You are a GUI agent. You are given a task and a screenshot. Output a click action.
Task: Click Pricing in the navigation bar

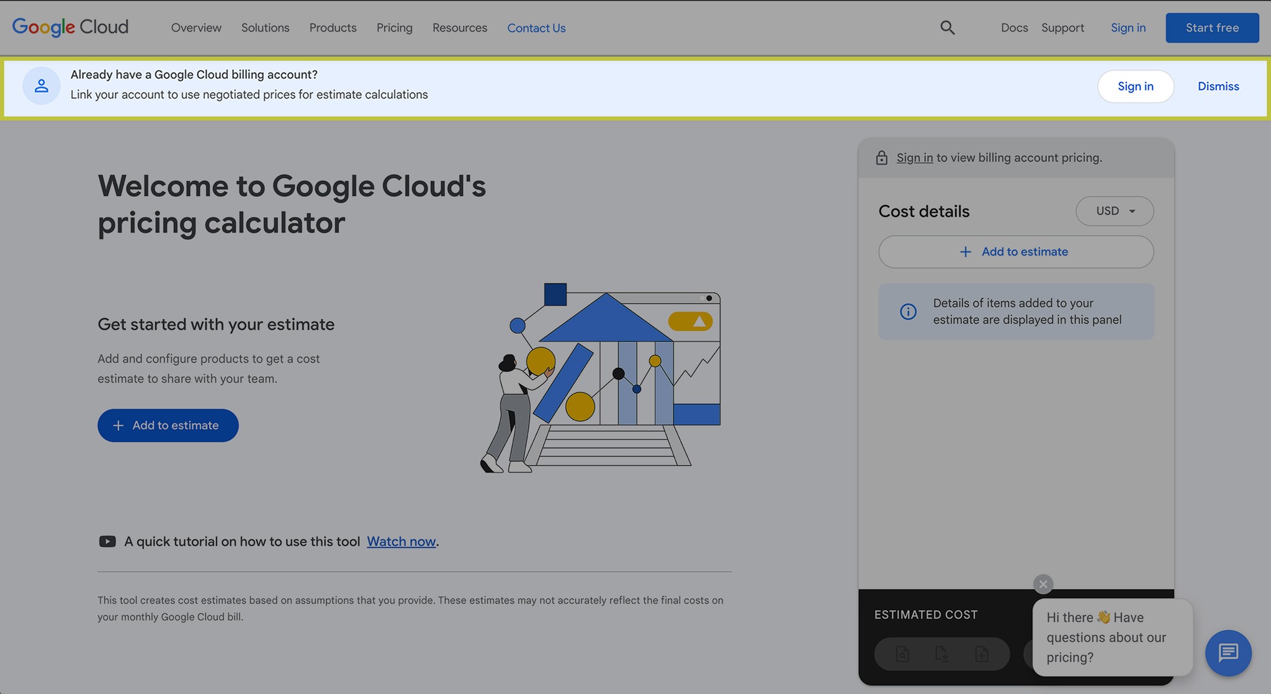pyautogui.click(x=394, y=28)
